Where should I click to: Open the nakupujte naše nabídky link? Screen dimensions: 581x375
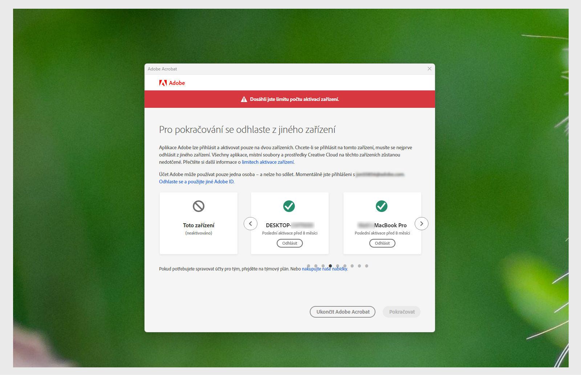pyautogui.click(x=325, y=269)
